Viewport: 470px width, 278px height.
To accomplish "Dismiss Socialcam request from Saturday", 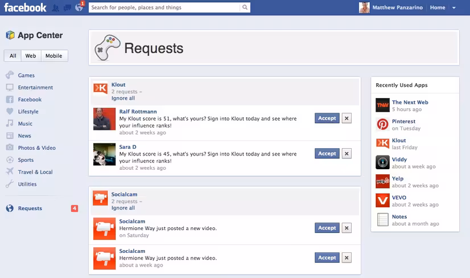I will click(x=347, y=228).
